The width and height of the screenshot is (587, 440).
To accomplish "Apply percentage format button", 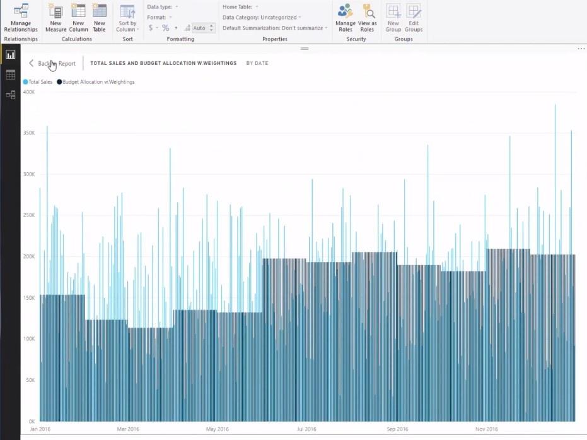I will tap(165, 28).
